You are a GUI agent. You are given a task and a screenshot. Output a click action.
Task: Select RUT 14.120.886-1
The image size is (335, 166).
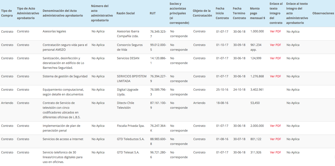pyautogui.click(x=158, y=61)
